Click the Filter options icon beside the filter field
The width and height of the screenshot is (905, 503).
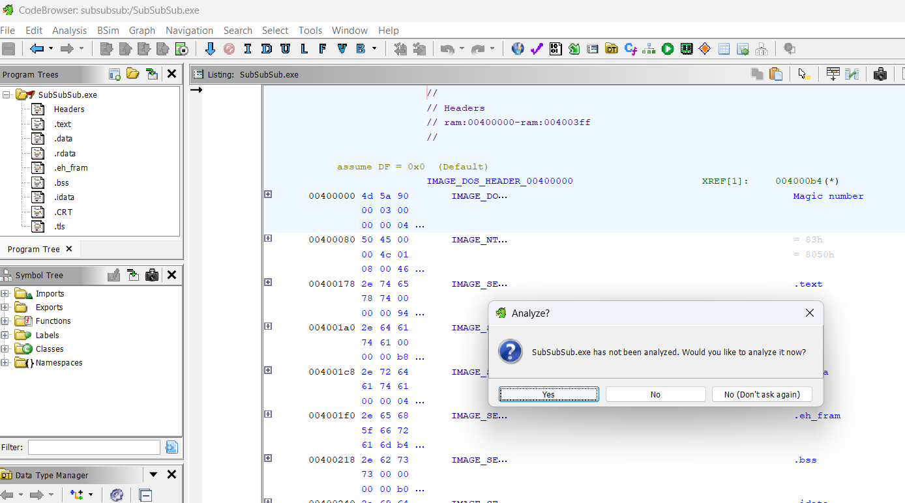pos(171,447)
